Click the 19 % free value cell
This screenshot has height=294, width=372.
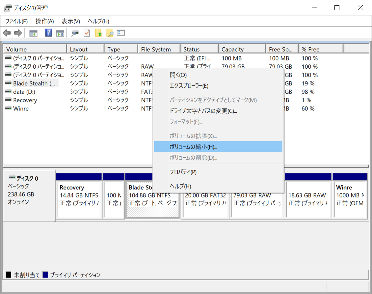click(308, 83)
